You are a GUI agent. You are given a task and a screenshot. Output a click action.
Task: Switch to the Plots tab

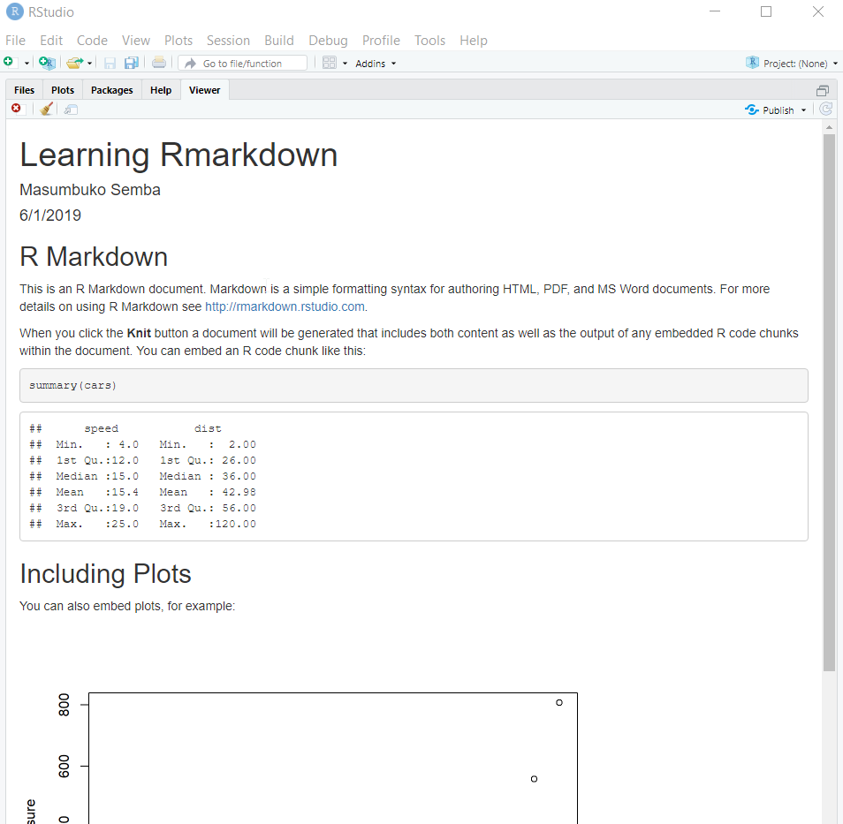coord(63,90)
